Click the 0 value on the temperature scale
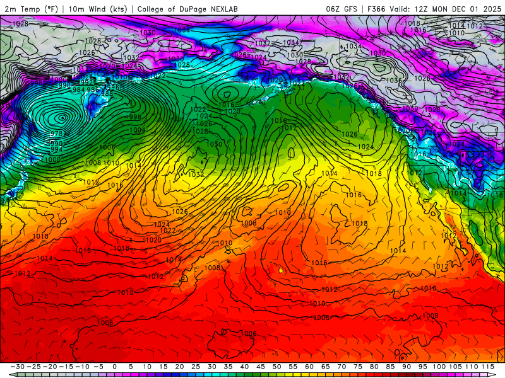Viewport: 505px width, 378px height. 114,367
